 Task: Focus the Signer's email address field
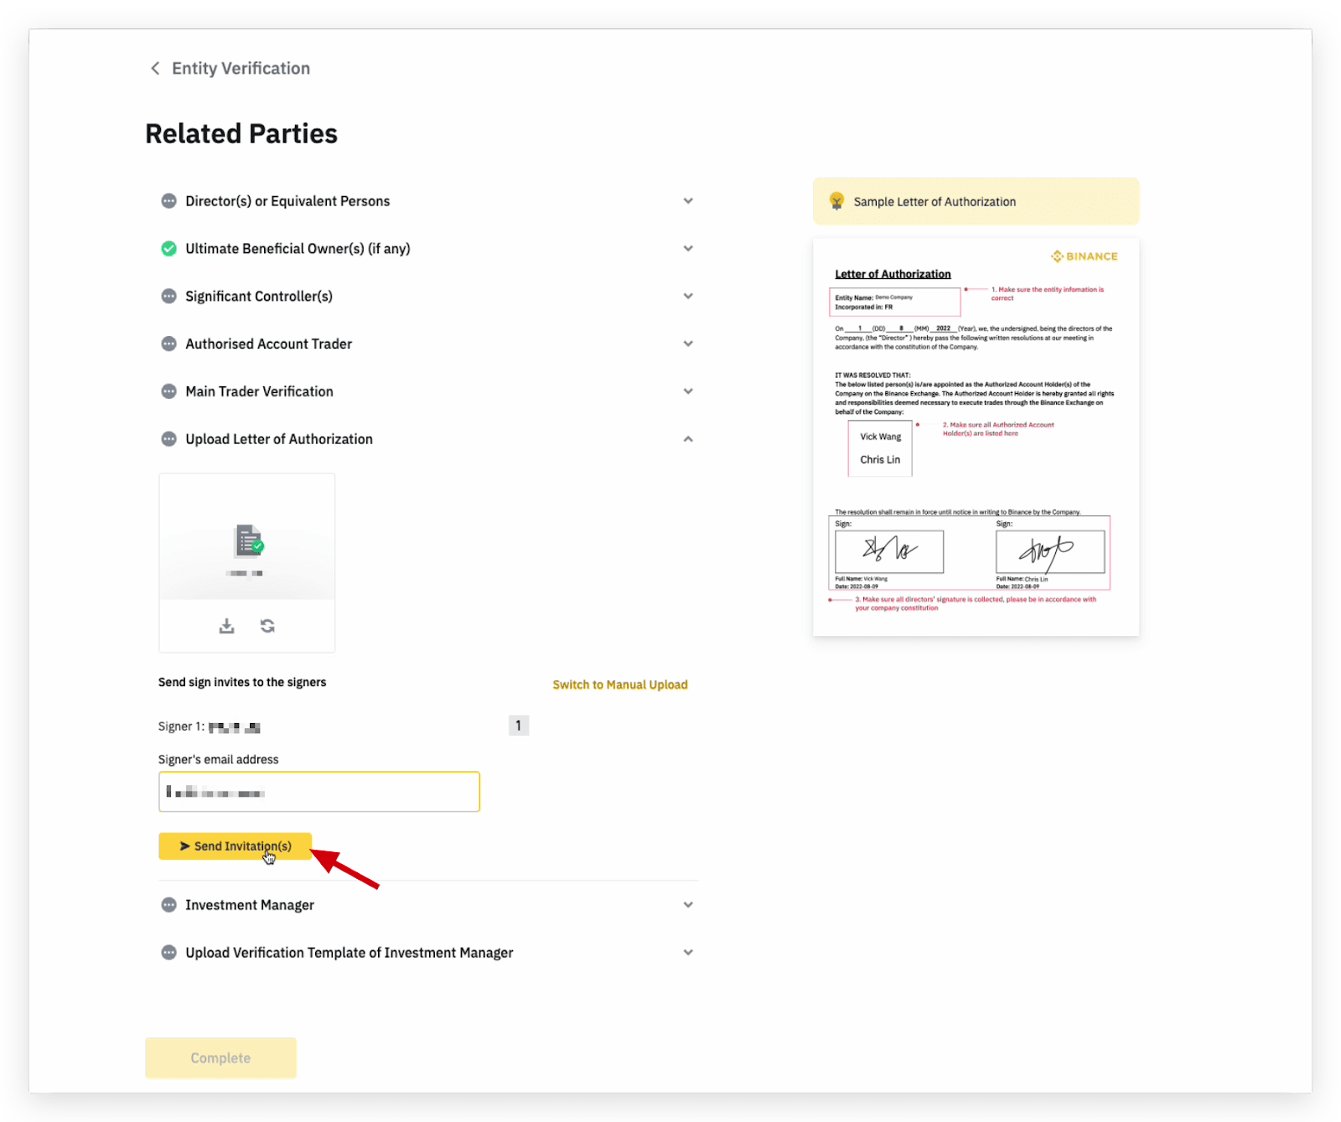[x=318, y=792]
